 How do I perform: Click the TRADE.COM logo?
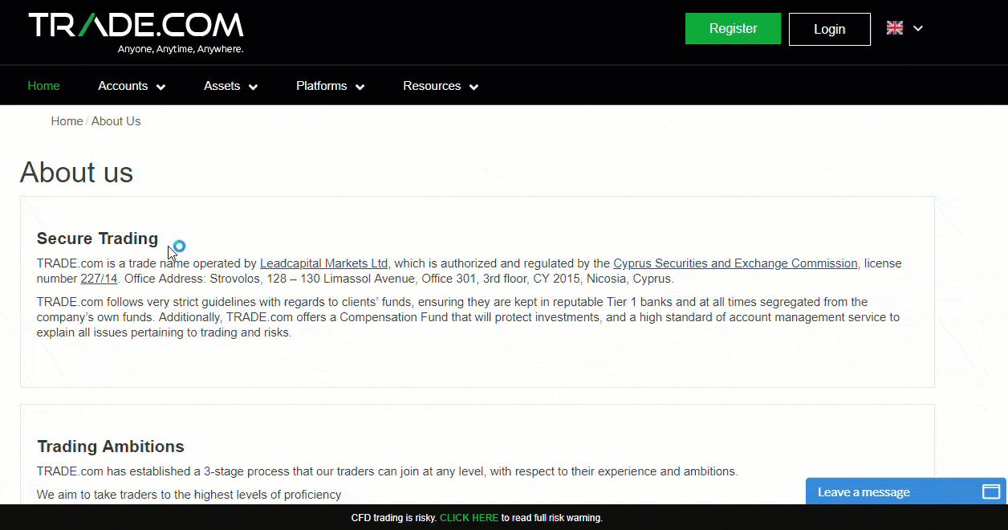click(136, 26)
